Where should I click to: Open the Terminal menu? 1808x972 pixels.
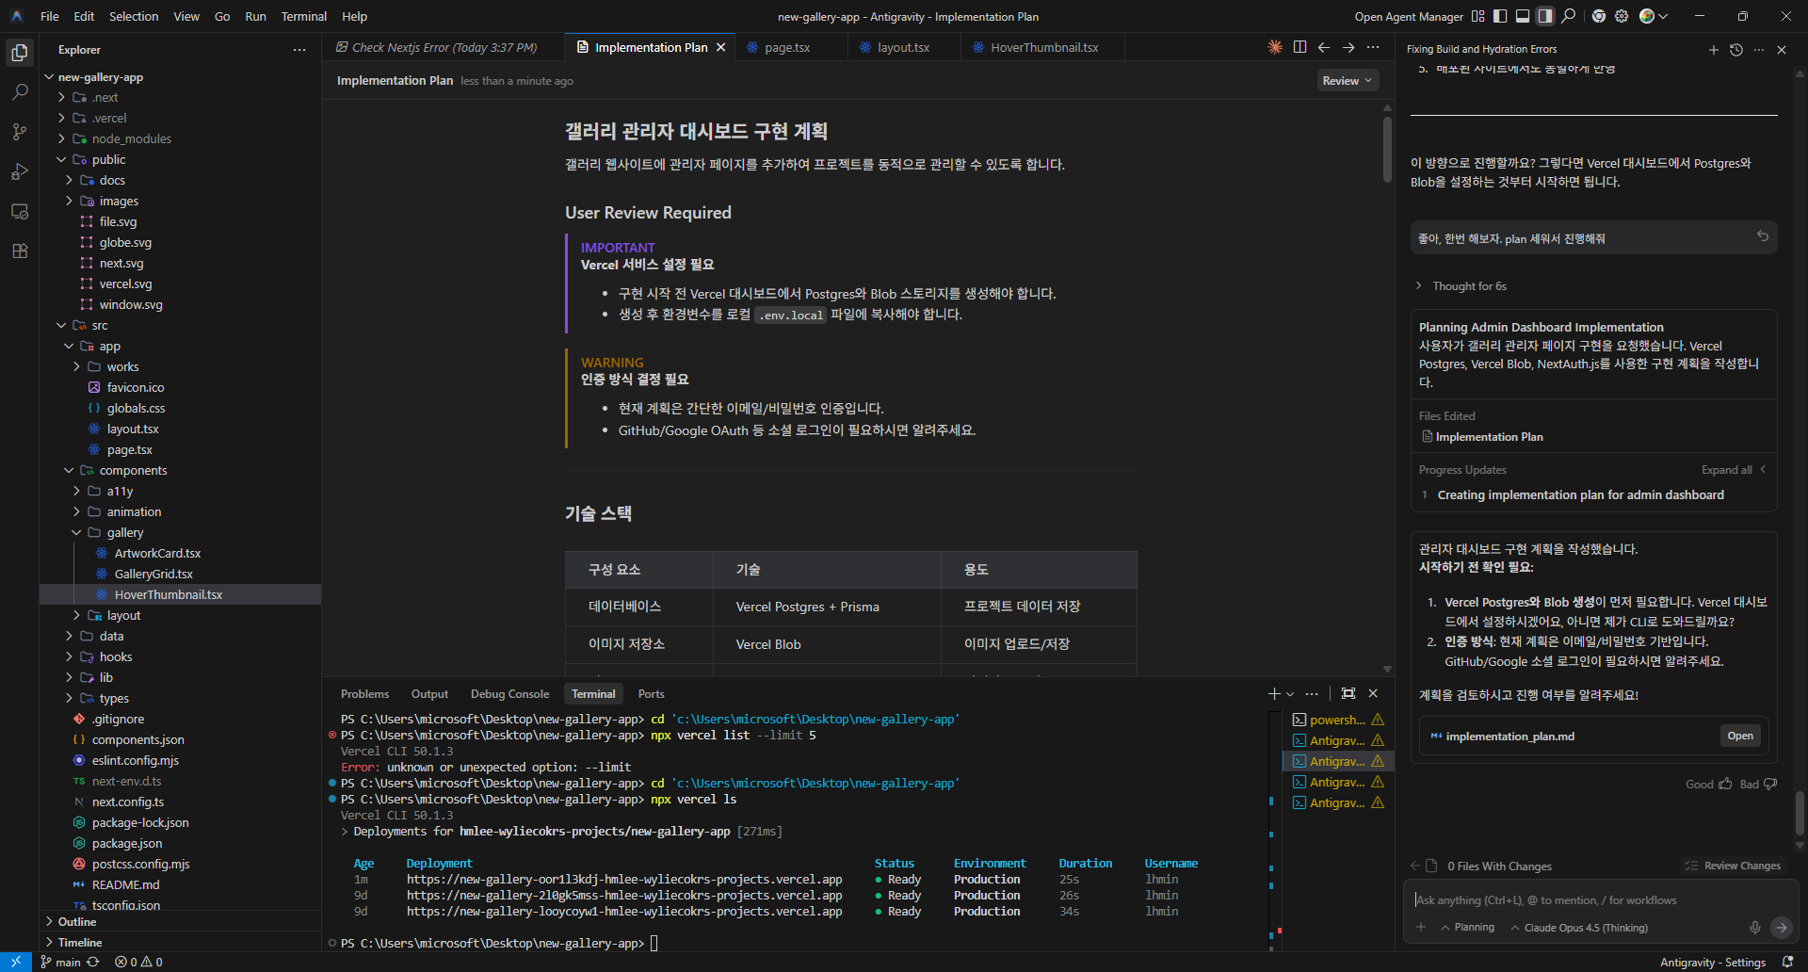coord(303,16)
